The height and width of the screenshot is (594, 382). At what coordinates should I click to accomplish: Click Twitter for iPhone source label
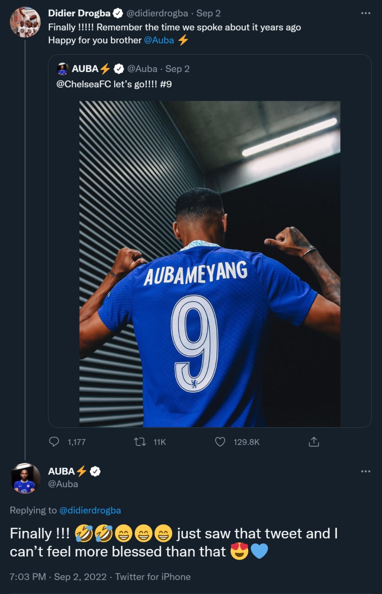[153, 577]
